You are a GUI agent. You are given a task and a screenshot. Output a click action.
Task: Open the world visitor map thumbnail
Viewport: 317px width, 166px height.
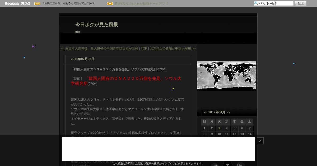point(226,76)
